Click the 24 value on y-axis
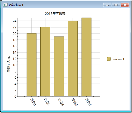132x113 pixels. point(15,21)
